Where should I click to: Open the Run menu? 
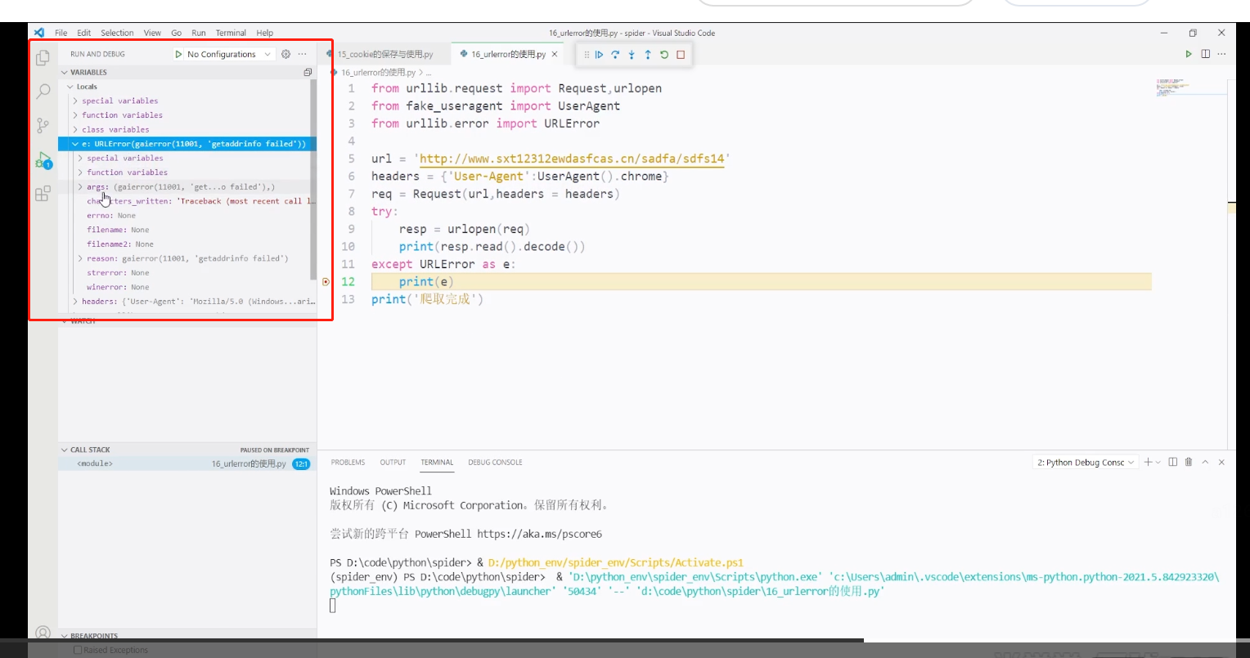(199, 33)
